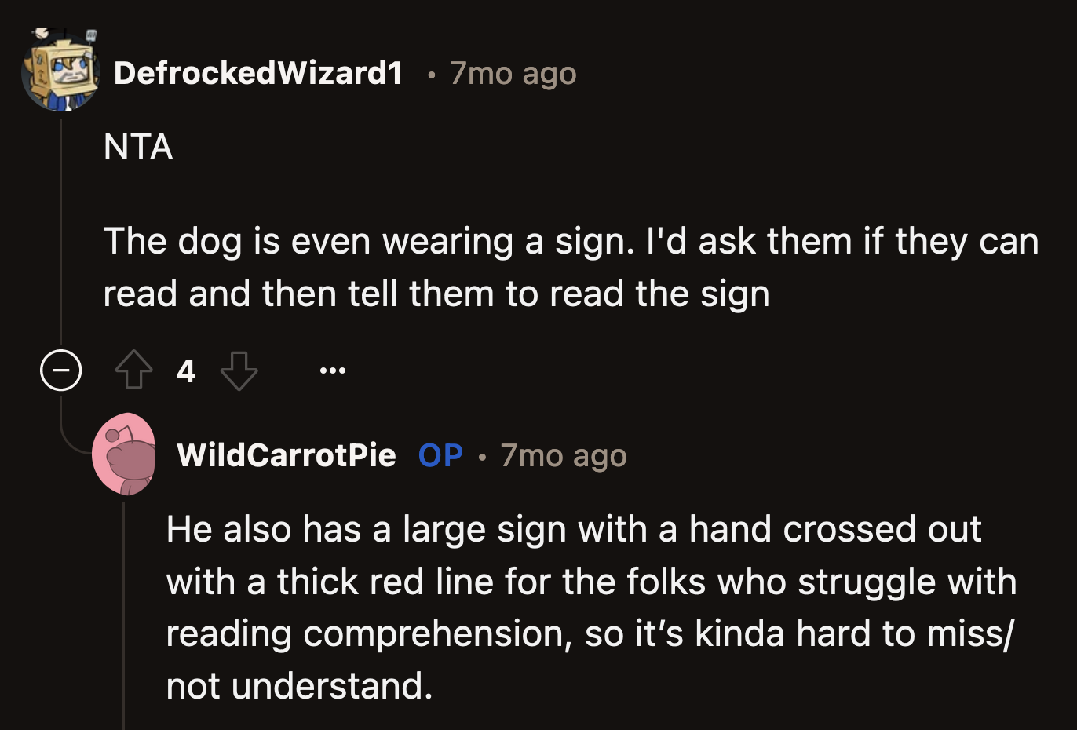Click the 7mo ago timestamp on the top comment
The image size is (1077, 730).
pyautogui.click(x=512, y=73)
